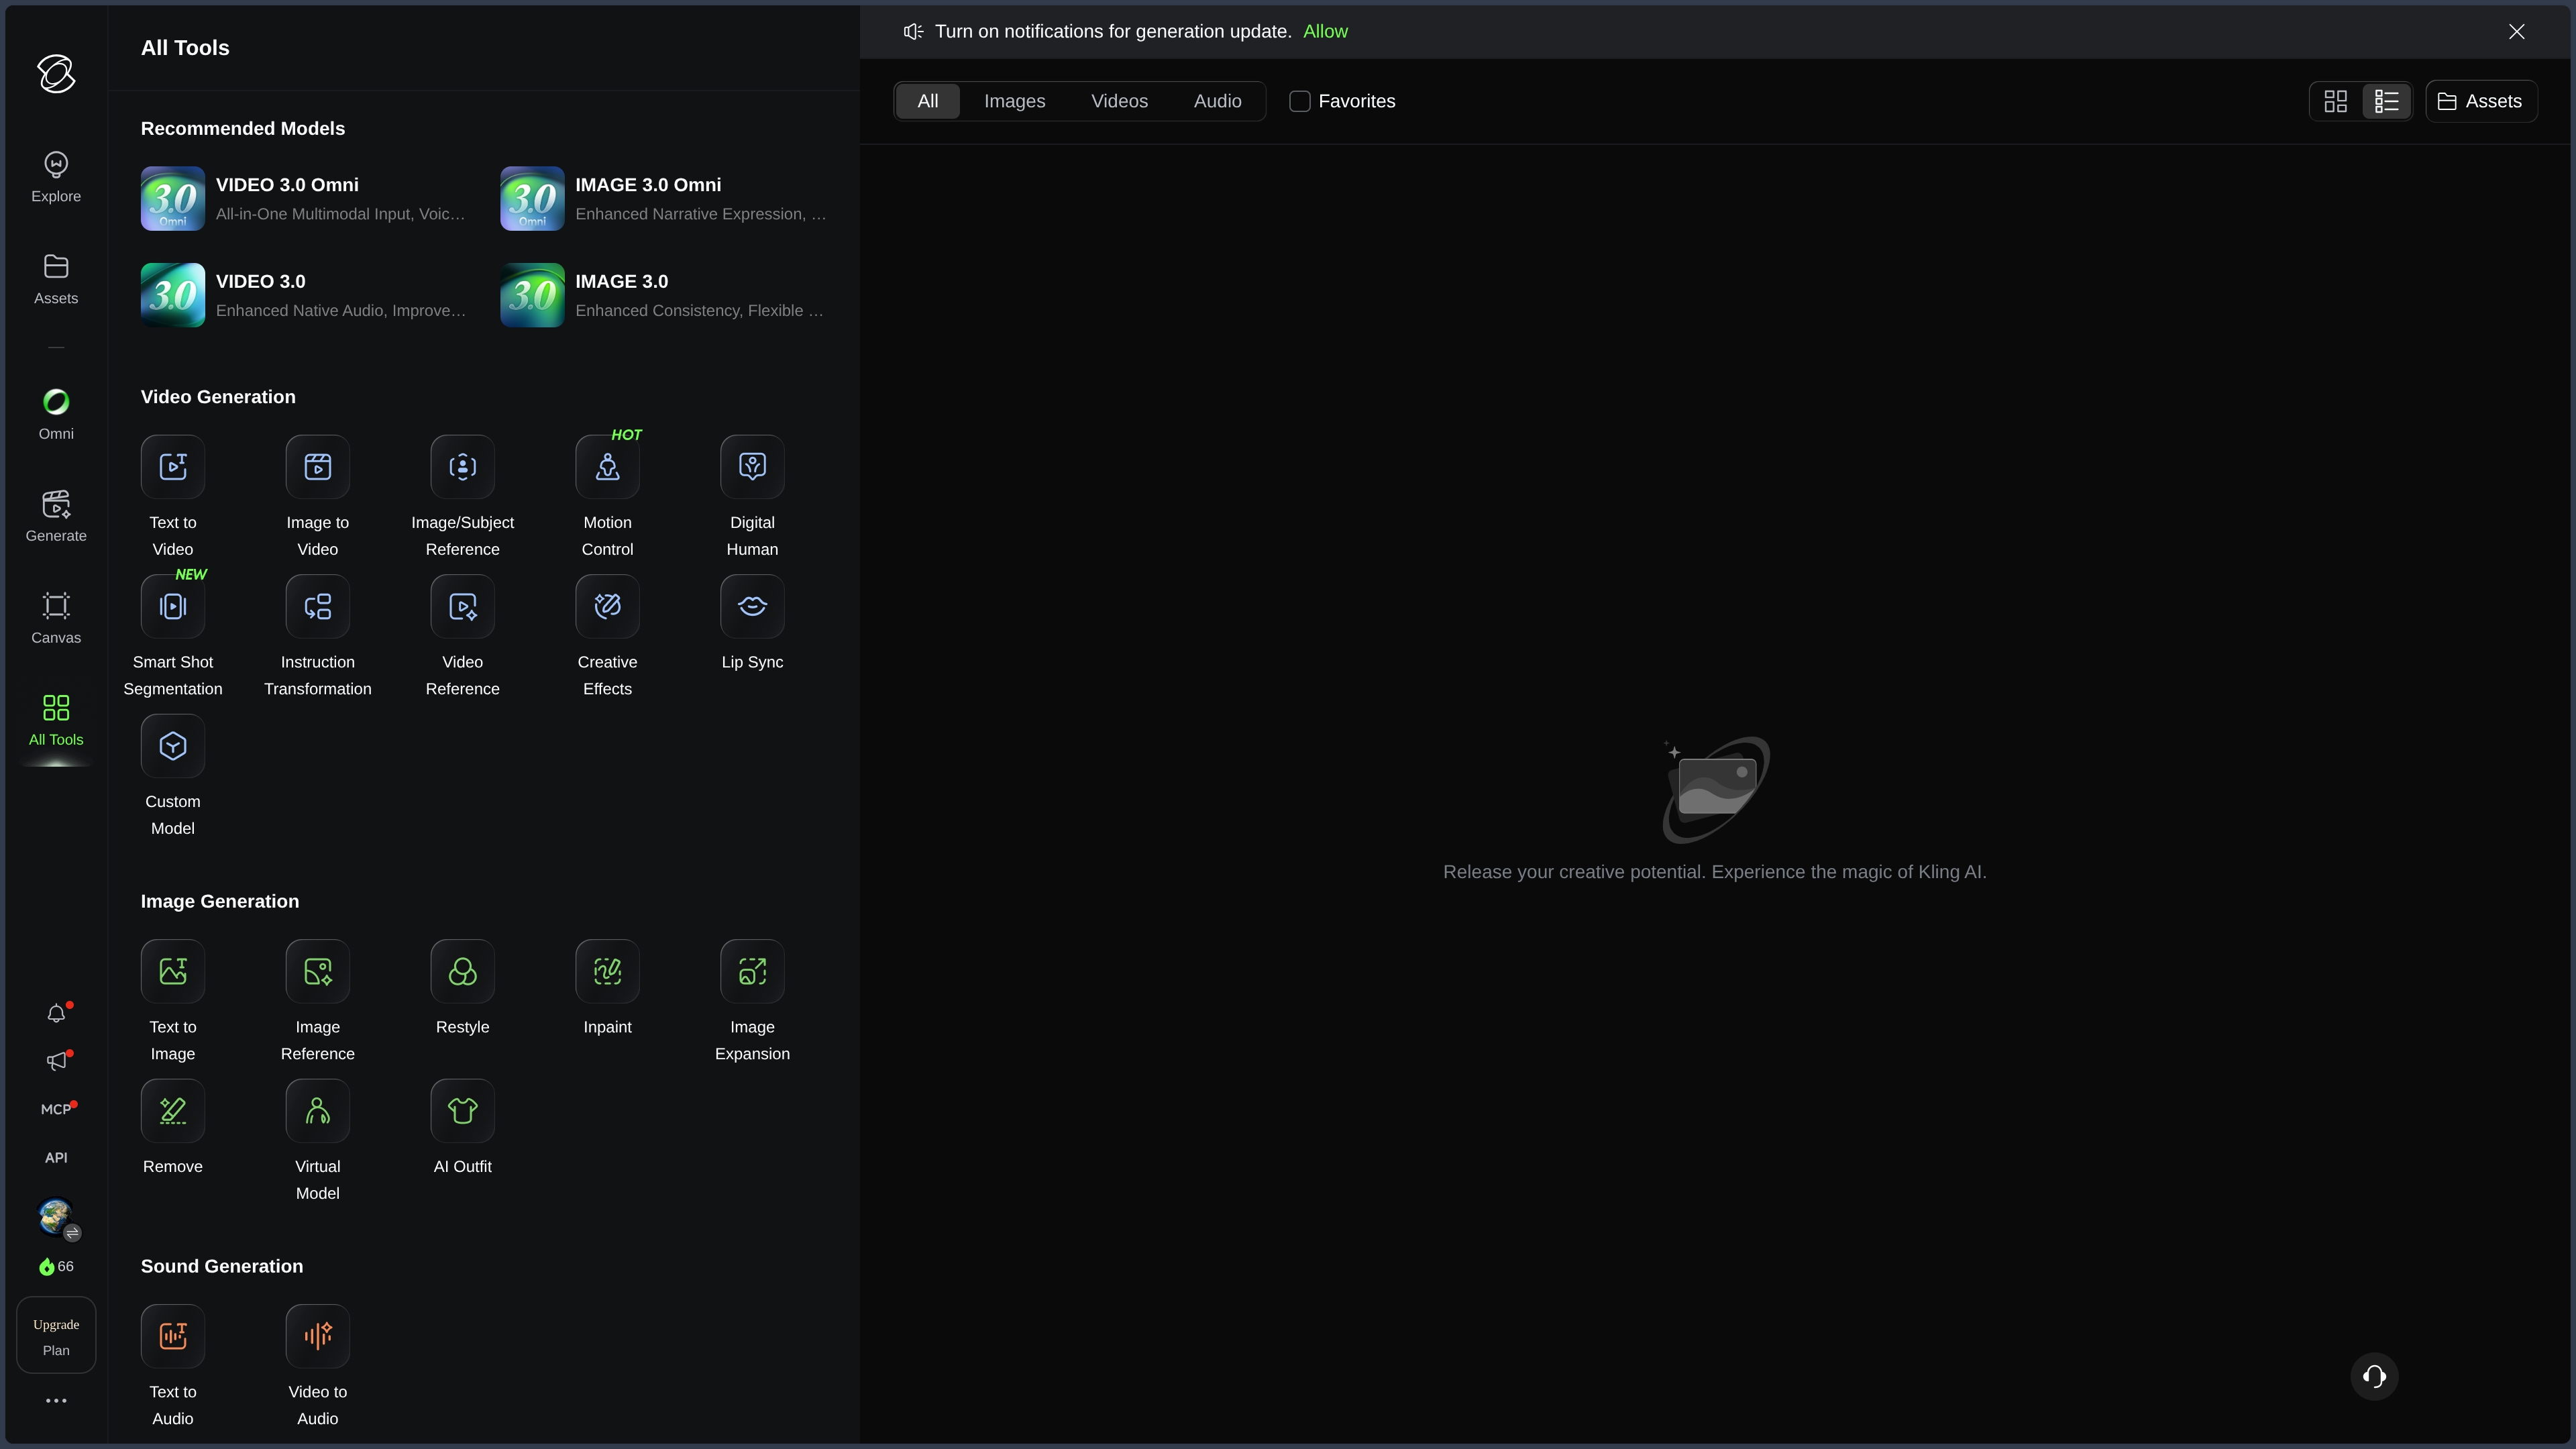The height and width of the screenshot is (1449, 2576).
Task: Switch to the Videos tab
Action: (1119, 101)
